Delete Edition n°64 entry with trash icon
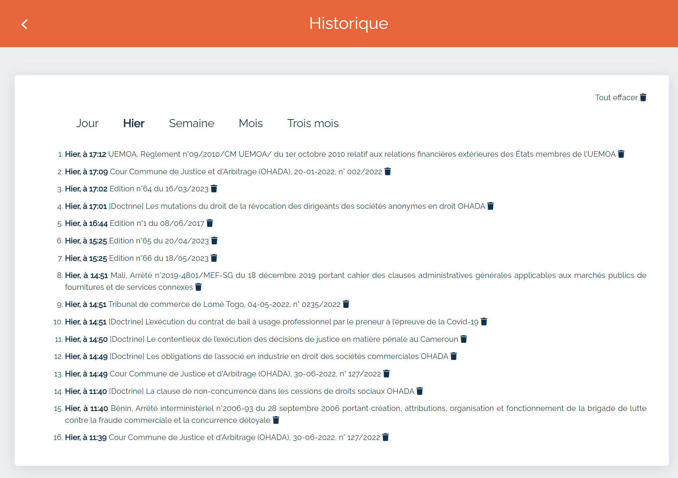The height and width of the screenshot is (478, 678). 214,189
